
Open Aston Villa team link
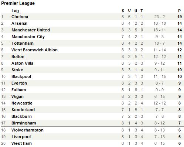(x=22, y=63)
